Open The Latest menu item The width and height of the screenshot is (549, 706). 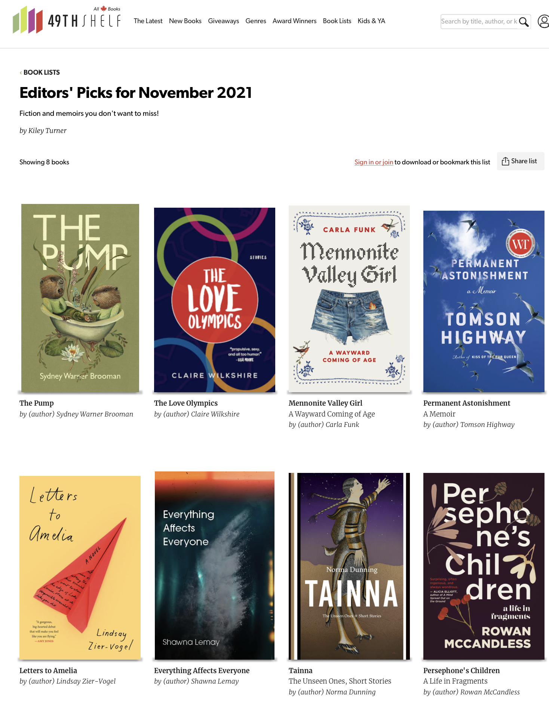coord(148,21)
